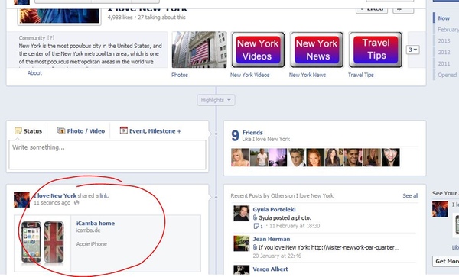This screenshot has height=277, width=459.
Task: Open the Friends heading link
Action: [252, 133]
